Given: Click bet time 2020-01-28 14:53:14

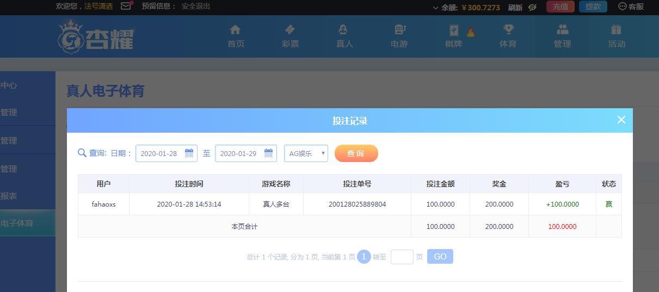Looking at the screenshot, I should (x=189, y=204).
